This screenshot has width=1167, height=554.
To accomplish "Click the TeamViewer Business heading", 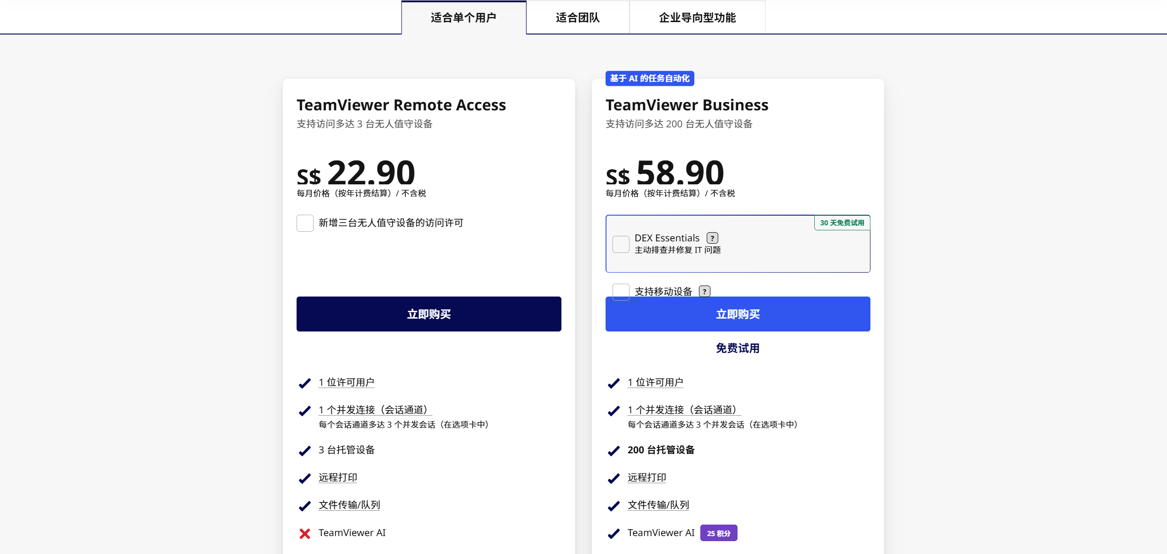I will pyautogui.click(x=686, y=105).
